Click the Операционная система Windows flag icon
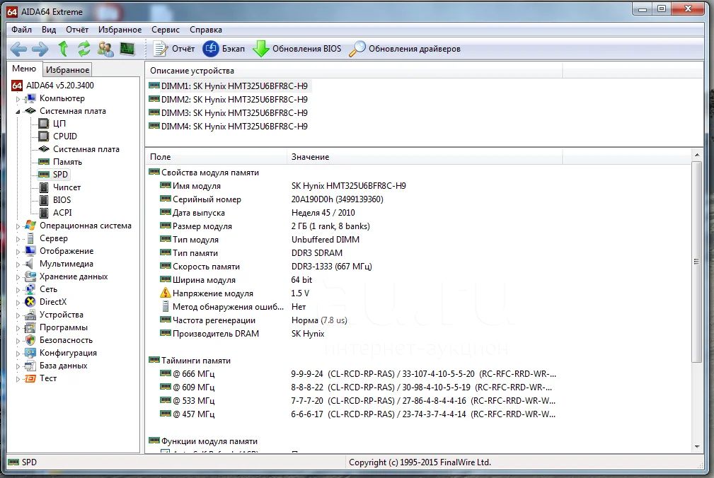The image size is (714, 478). tap(30, 225)
